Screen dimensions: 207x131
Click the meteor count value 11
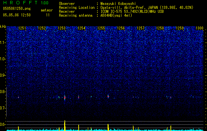click(x=48, y=15)
